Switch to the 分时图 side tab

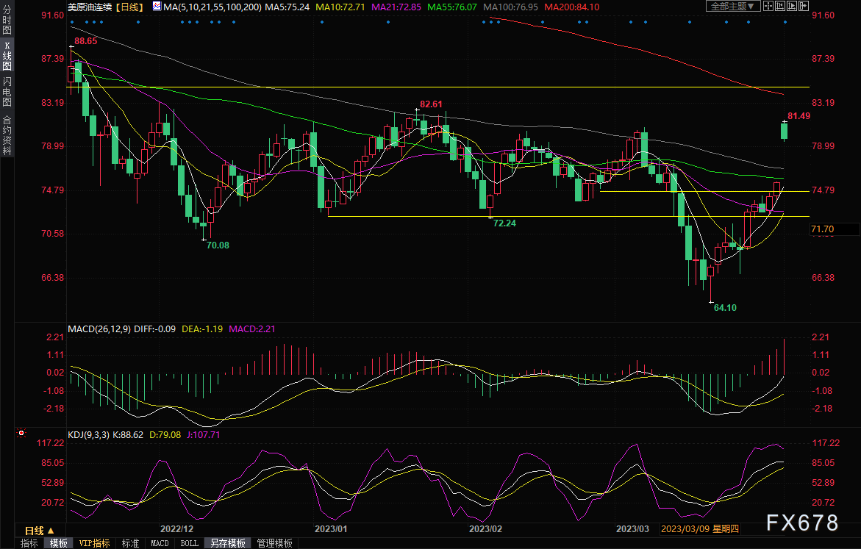click(7, 21)
